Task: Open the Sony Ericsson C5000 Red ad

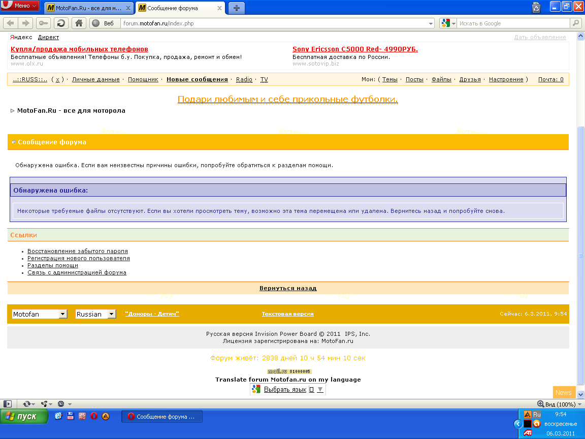Action: click(x=355, y=49)
